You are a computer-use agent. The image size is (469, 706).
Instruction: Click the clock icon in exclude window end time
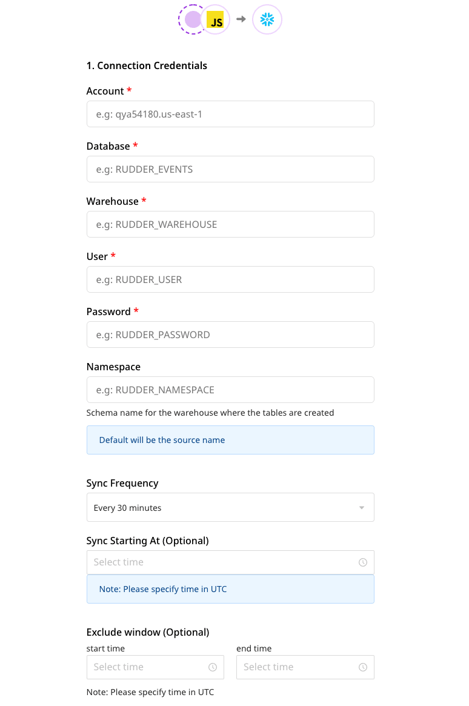363,667
